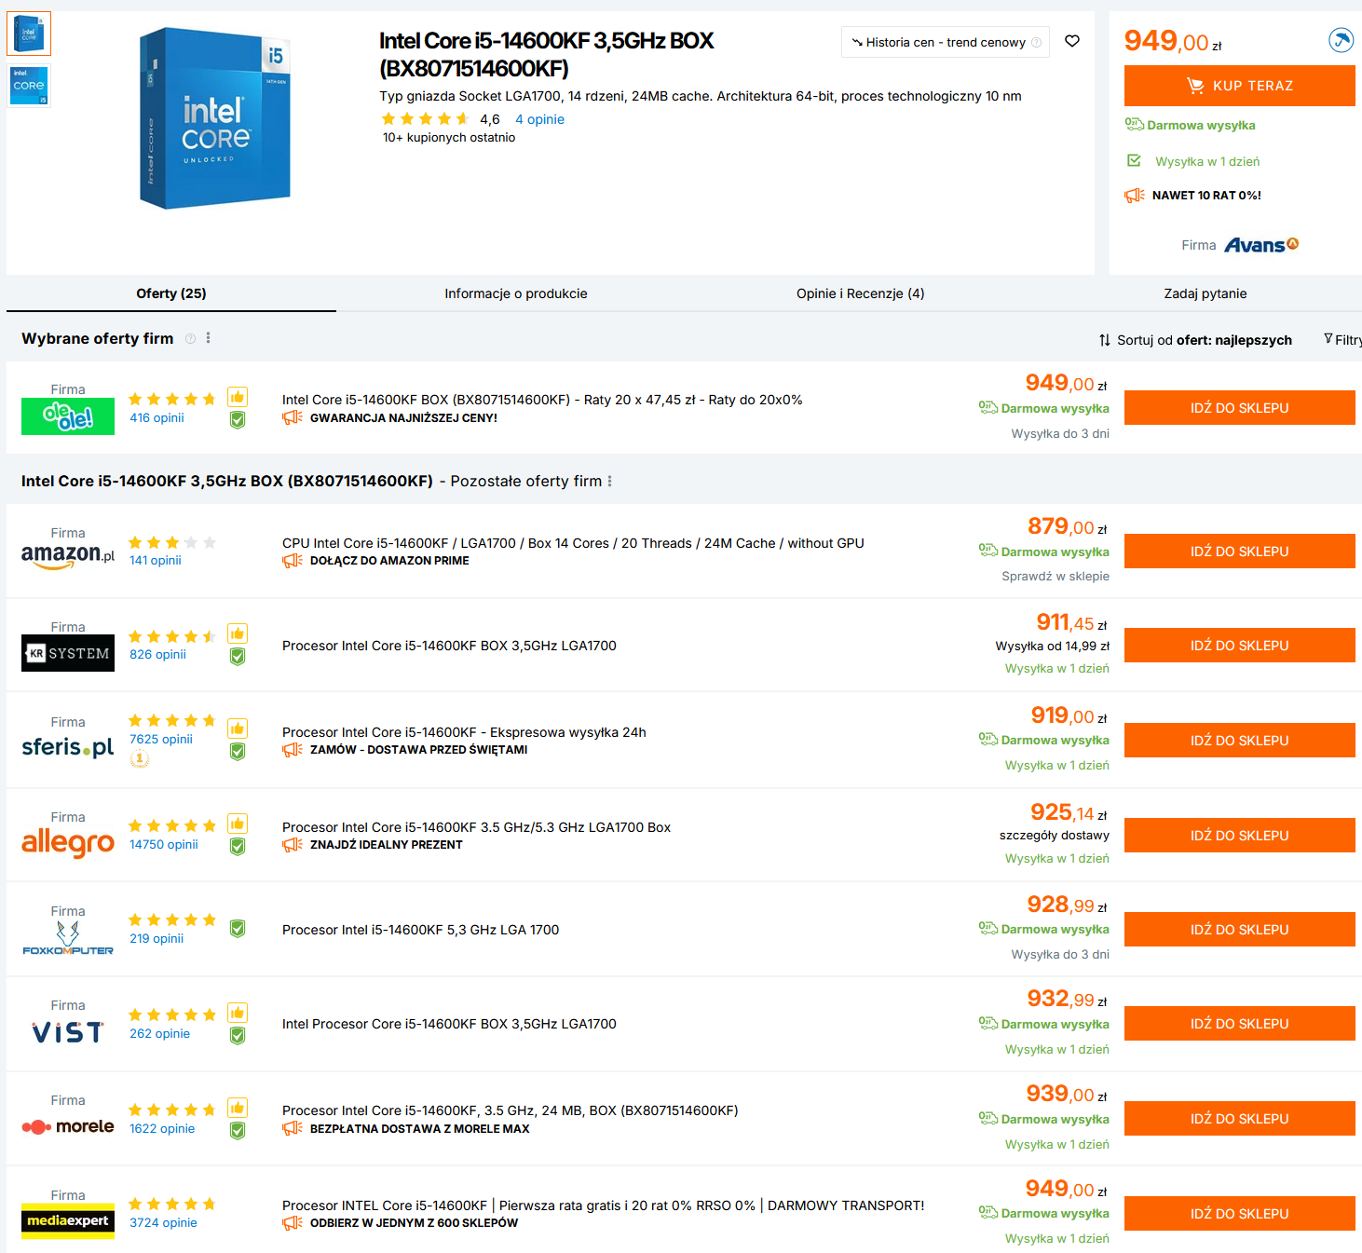Screen dimensions: 1362x1253
Task: Click green shield badge in Ole Ole offer
Action: click(238, 420)
